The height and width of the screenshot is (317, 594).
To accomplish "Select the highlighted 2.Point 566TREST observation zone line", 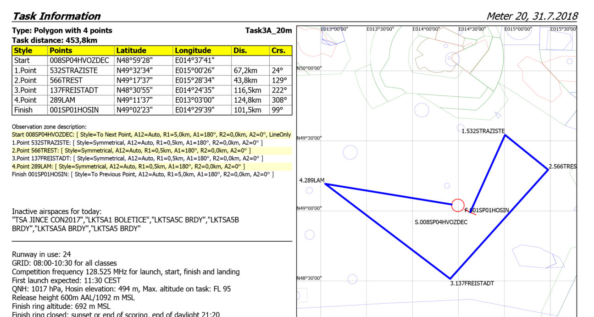I will (x=131, y=150).
